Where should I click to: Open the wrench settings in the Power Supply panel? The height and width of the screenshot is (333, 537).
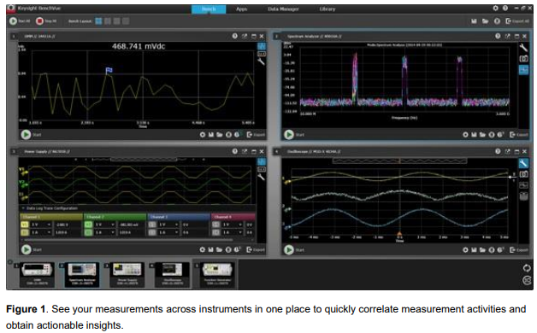[261, 177]
